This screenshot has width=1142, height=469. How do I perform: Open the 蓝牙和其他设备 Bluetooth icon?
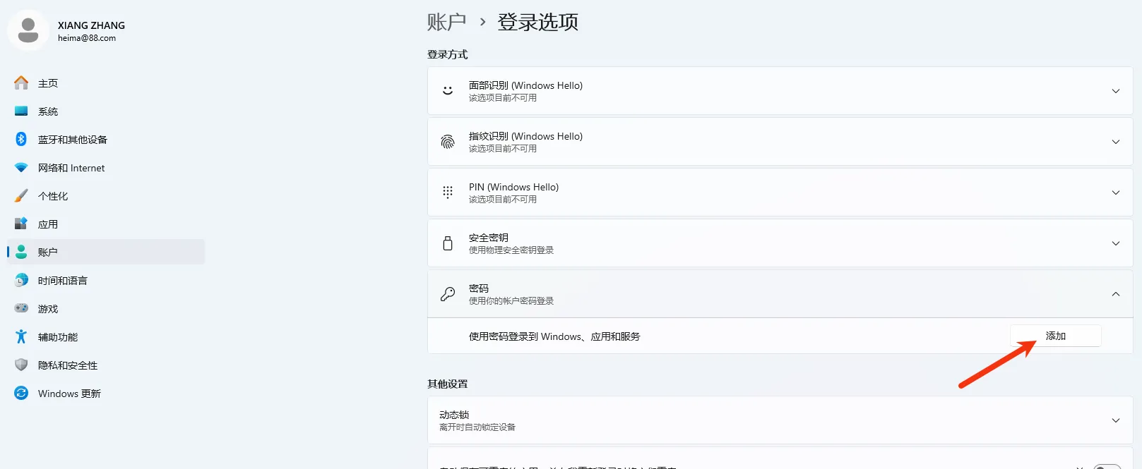point(21,139)
